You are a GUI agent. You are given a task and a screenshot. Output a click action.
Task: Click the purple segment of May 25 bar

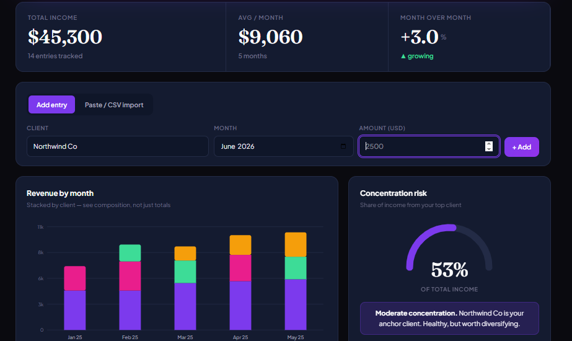[296, 305]
